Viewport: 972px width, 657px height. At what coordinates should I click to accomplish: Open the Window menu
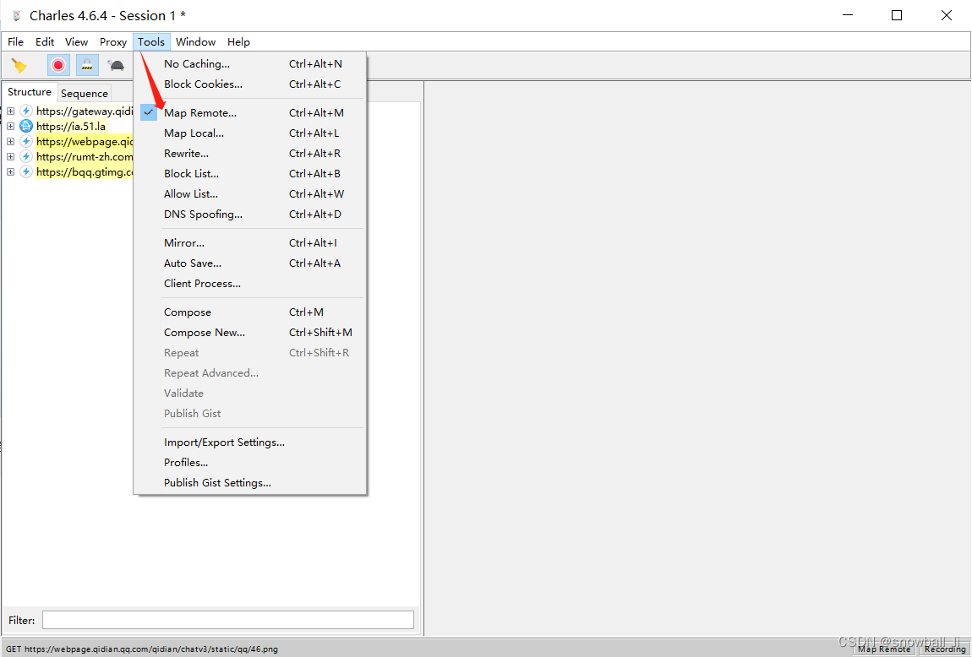click(x=195, y=42)
